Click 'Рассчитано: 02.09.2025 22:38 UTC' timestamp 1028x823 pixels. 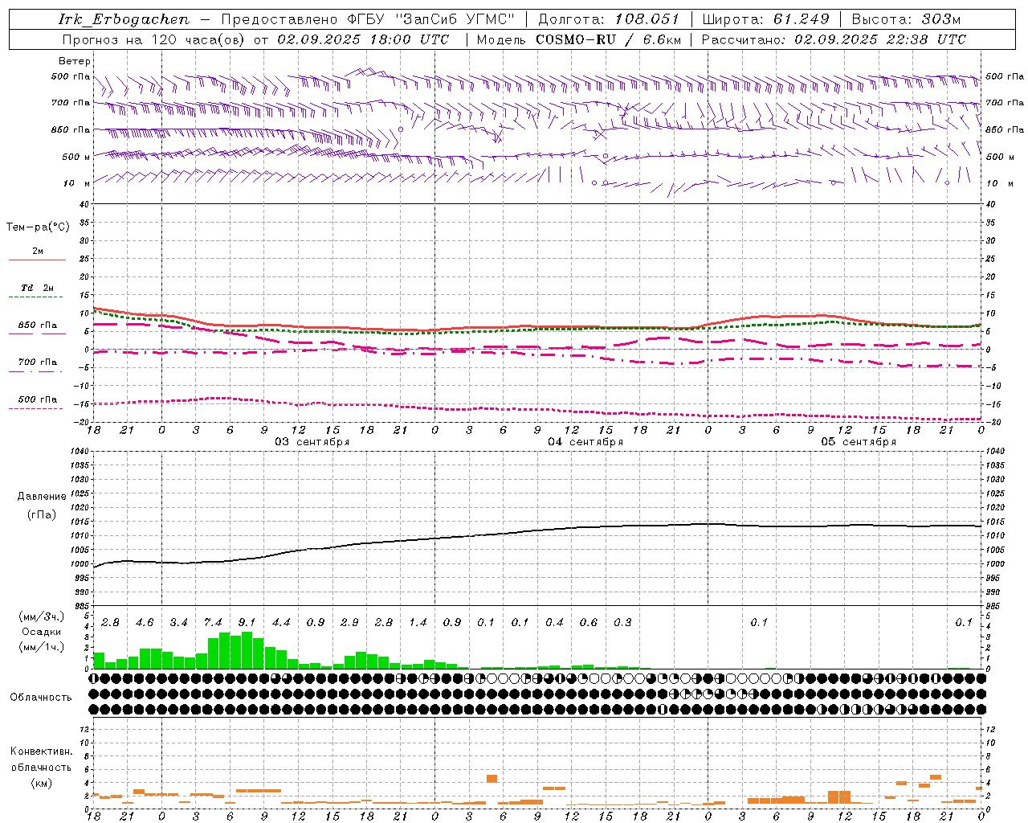click(834, 39)
